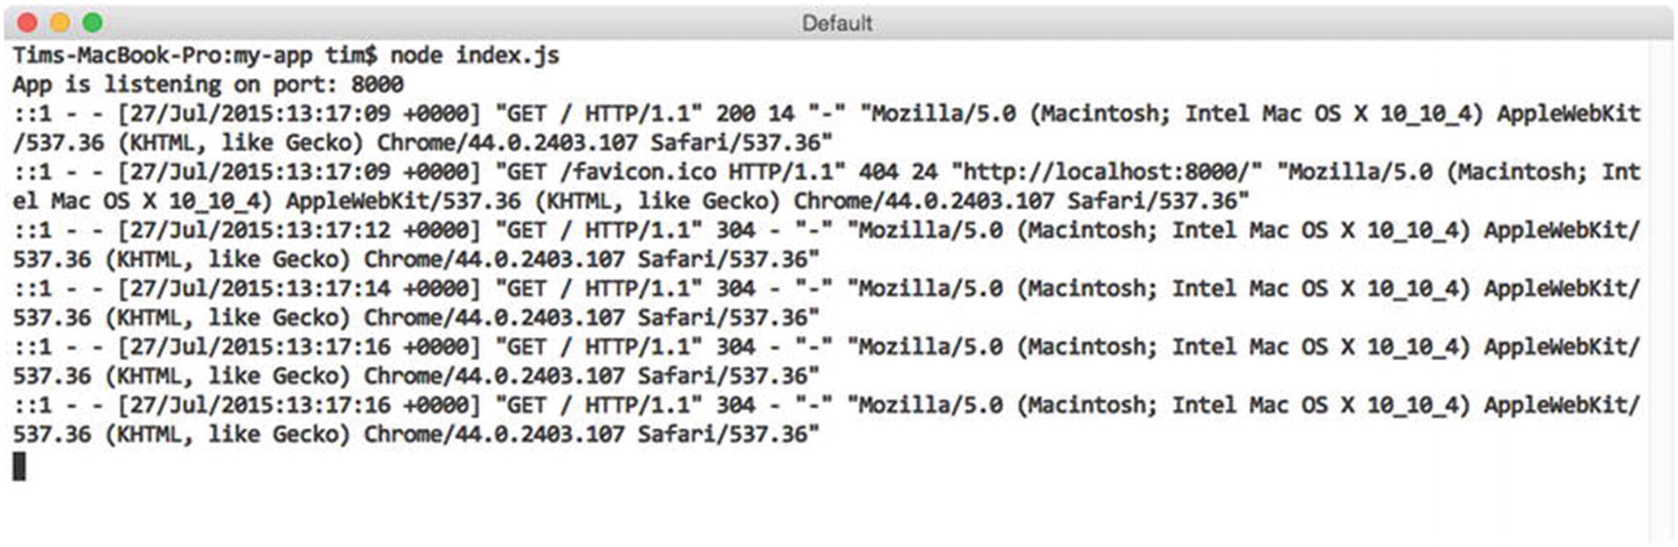Click the first log entry's timestamp
The image size is (1678, 547).
[x=299, y=114]
